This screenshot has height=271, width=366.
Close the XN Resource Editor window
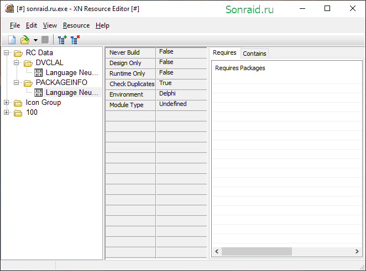(x=353, y=9)
